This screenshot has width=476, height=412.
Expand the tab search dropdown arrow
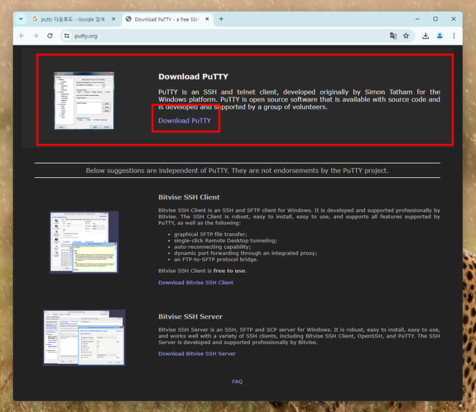pos(21,19)
